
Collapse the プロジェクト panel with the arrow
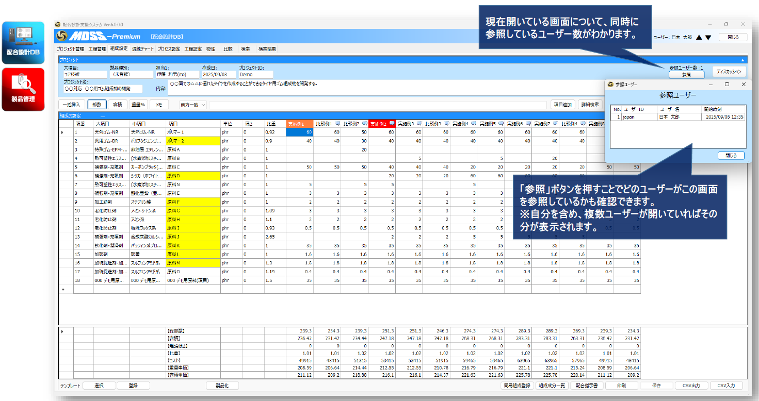pyautogui.click(x=742, y=60)
